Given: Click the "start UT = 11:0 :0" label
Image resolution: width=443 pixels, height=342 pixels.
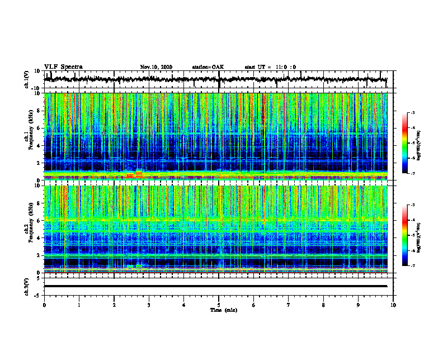Looking at the screenshot, I should point(270,67).
